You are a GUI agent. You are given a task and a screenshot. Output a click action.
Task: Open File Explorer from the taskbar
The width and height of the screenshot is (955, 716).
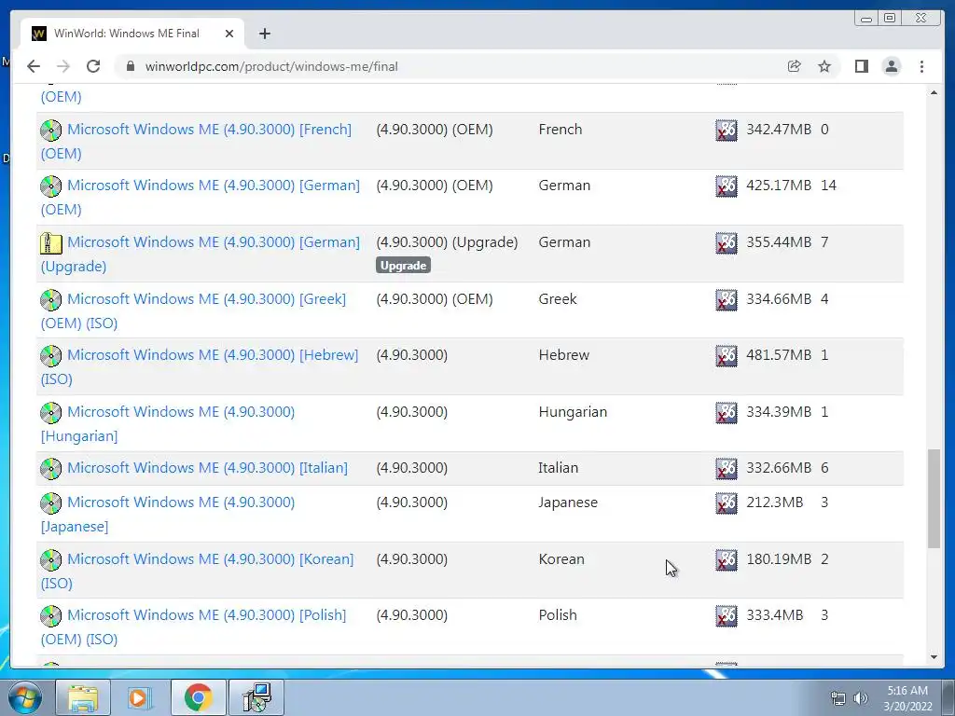tap(83, 697)
